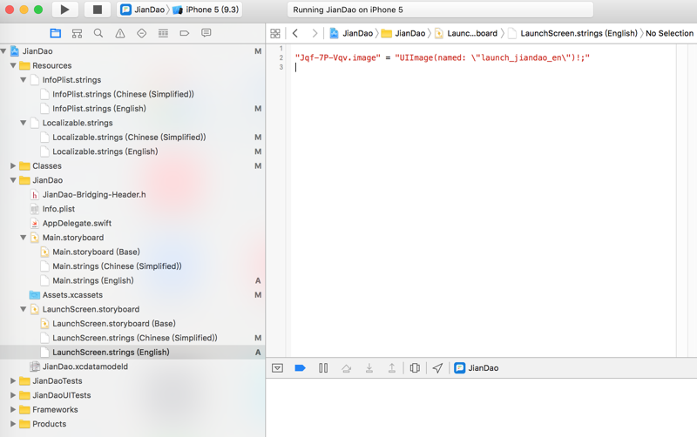Image resolution: width=697 pixels, height=437 pixels.
Task: Click the activity status field Running JianDao
Action: tap(440, 10)
